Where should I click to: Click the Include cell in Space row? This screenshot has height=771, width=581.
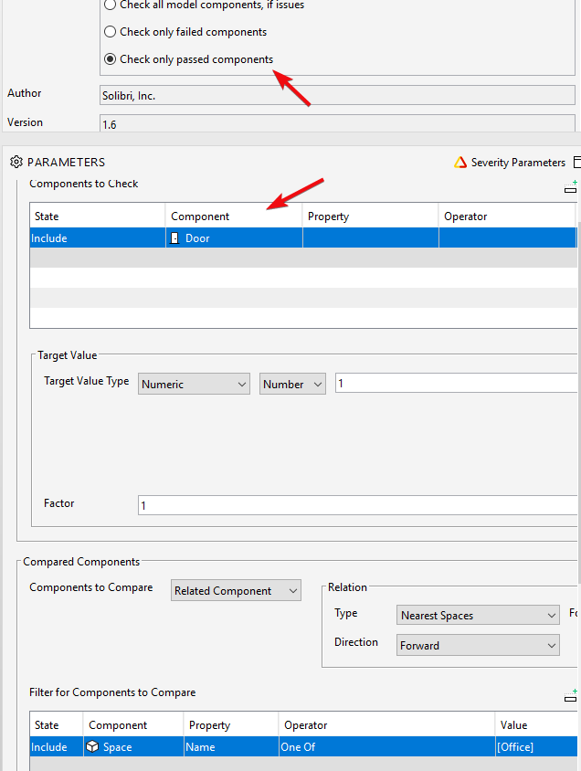coord(57,747)
